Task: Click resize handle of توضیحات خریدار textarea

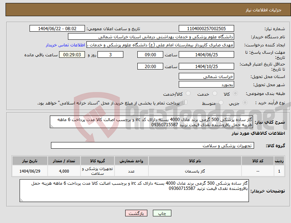Action: tap(21, 200)
